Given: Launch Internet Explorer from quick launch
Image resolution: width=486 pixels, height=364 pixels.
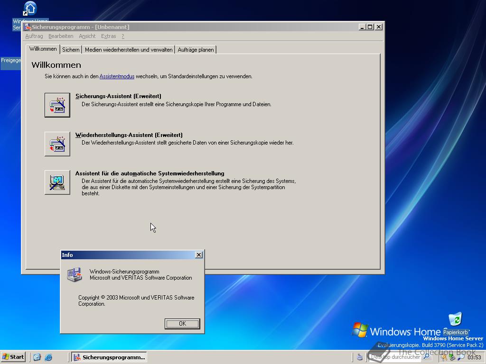Looking at the screenshot, I should tap(48, 357).
